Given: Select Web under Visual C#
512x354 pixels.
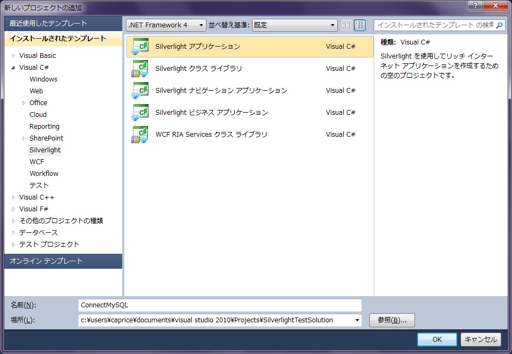Looking at the screenshot, I should tap(36, 91).
